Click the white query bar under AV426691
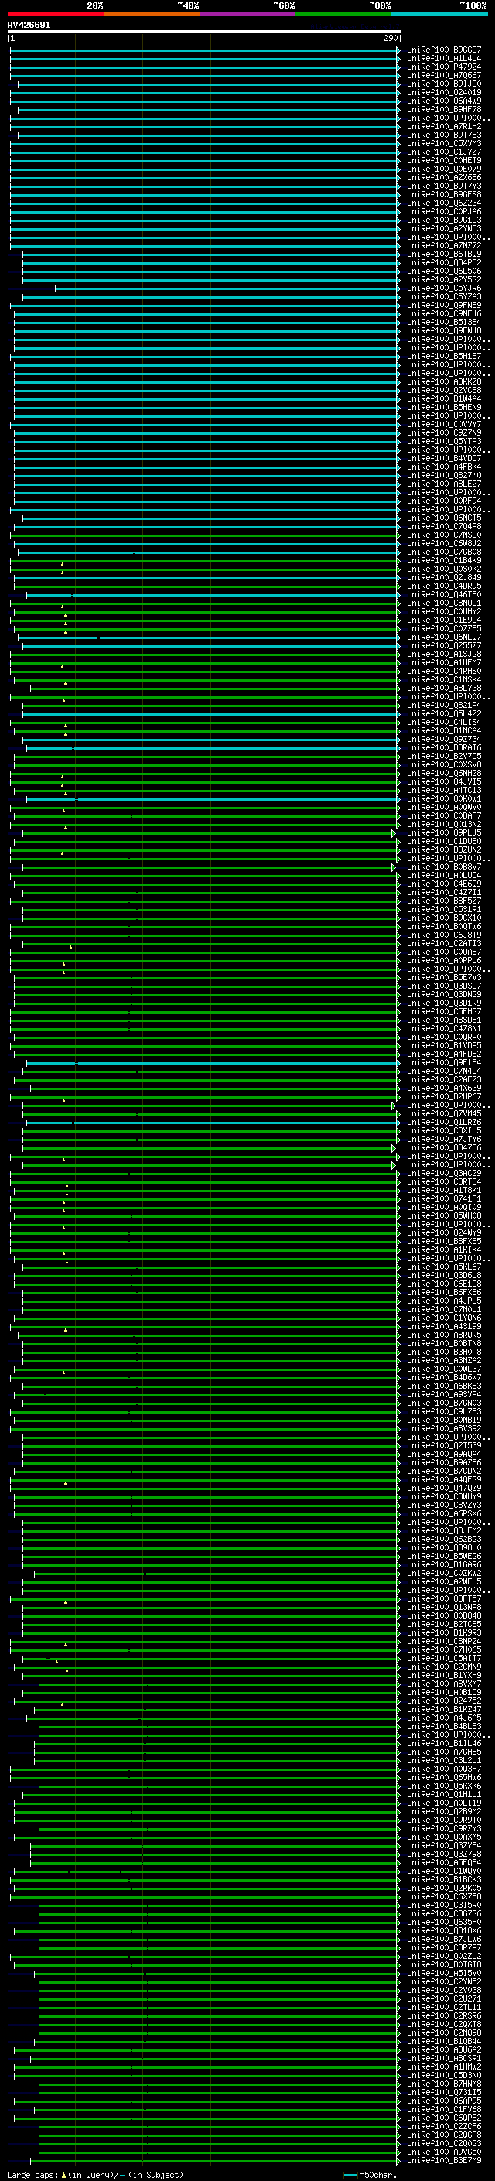Image resolution: width=495 pixels, height=2181 pixels. pos(204,32)
